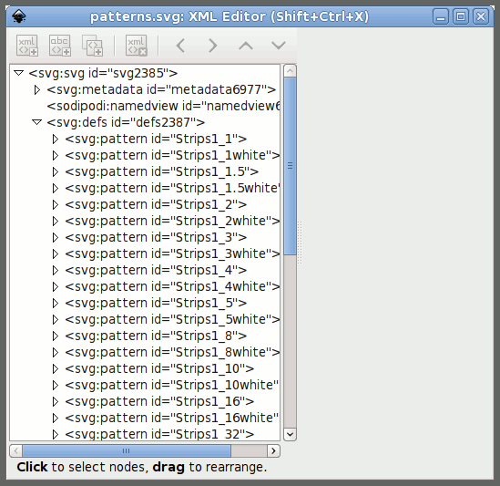Click the horizontal scrollbar right arrow

click(273, 450)
